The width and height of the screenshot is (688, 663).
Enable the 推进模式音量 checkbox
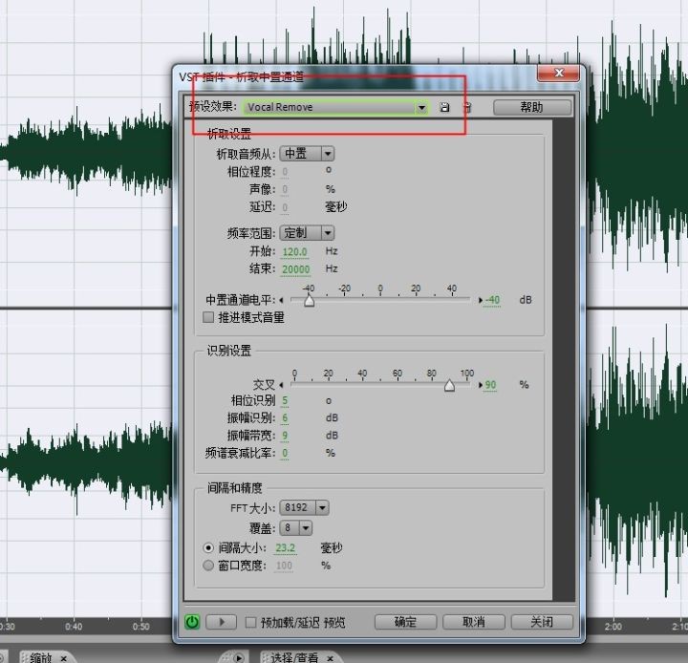pos(209,317)
